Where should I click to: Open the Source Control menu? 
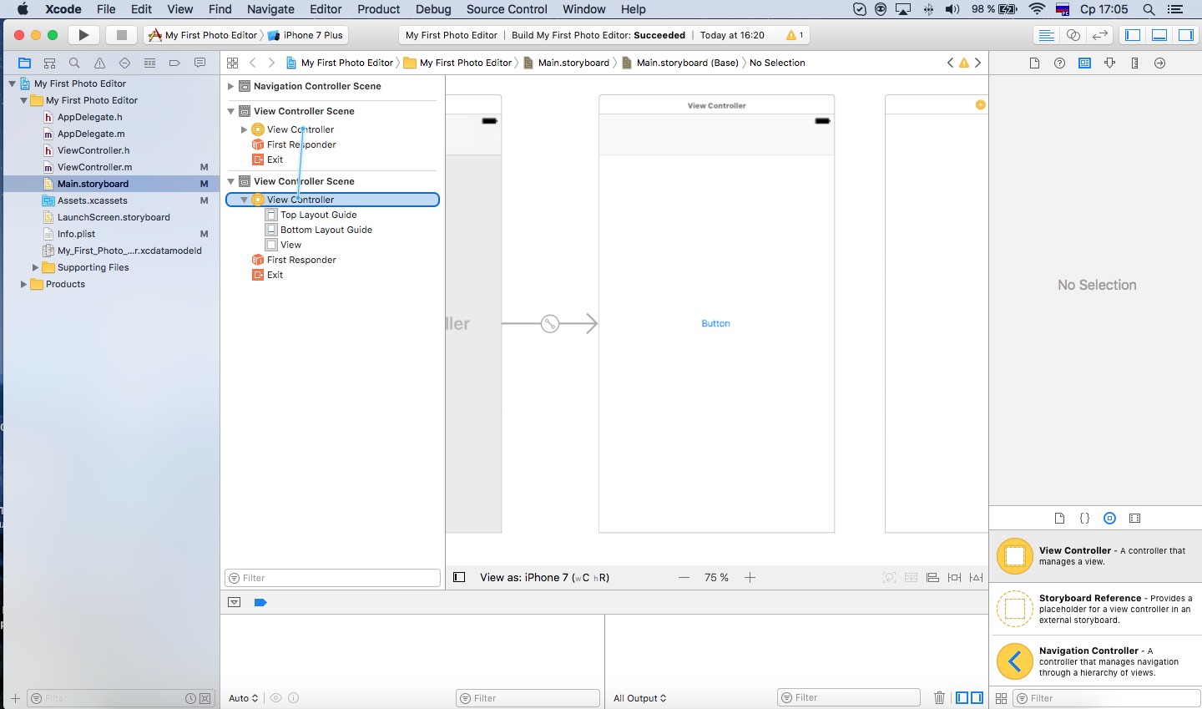[x=507, y=9]
